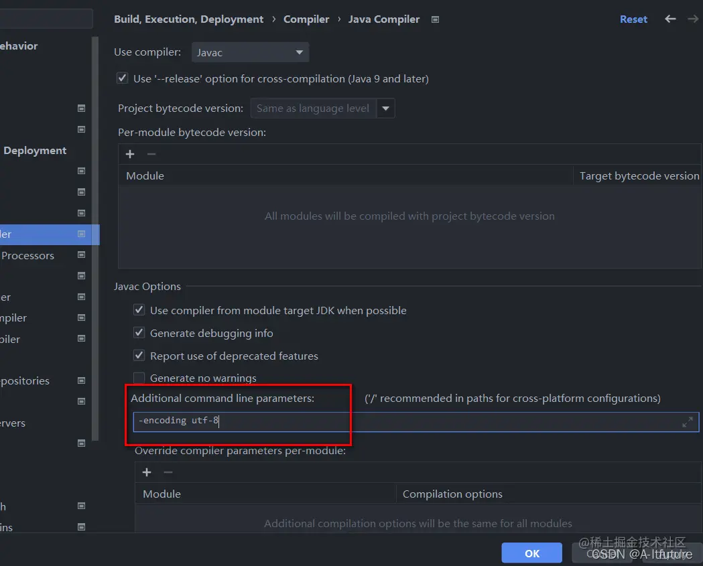Select the Deployment category in the sidebar
The image size is (703, 566).
click(35, 151)
